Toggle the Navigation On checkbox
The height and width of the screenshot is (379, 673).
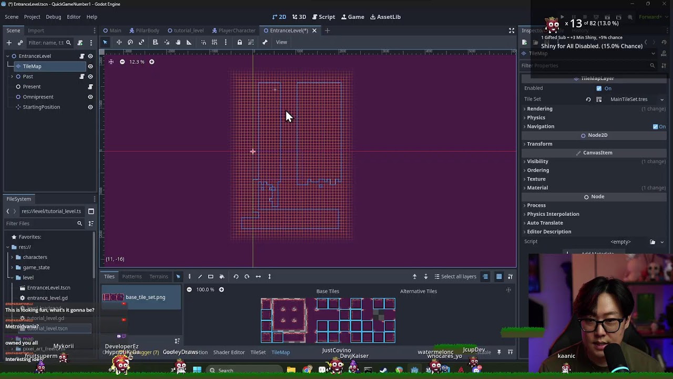tap(655, 126)
